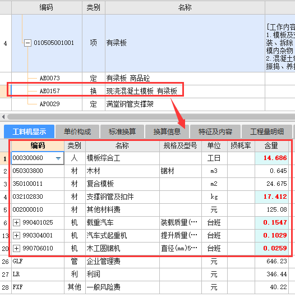Click the 0.1029 quantity cell
The height and width of the screenshot is (297, 295).
coord(271,235)
